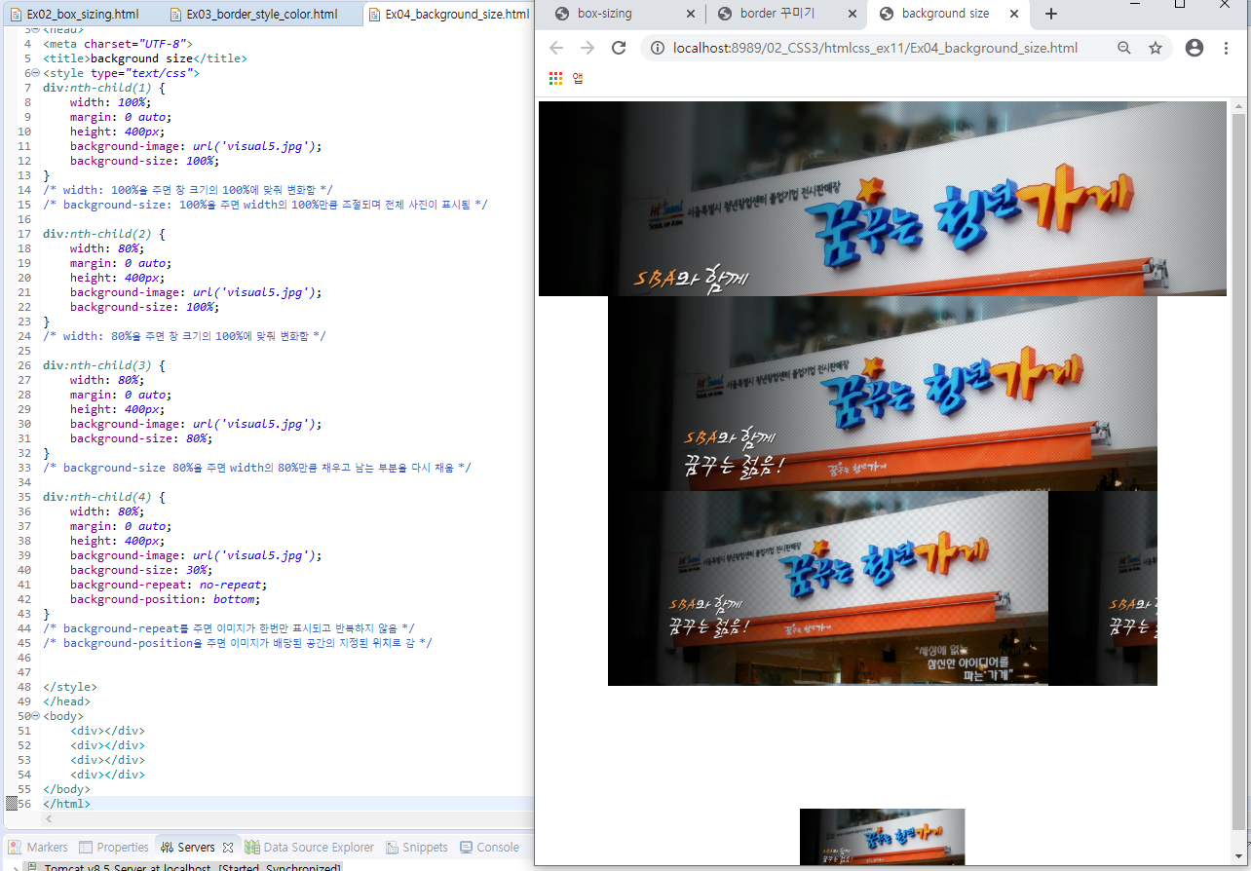
Task: Click the first full-width banner image
Action: coord(883,199)
